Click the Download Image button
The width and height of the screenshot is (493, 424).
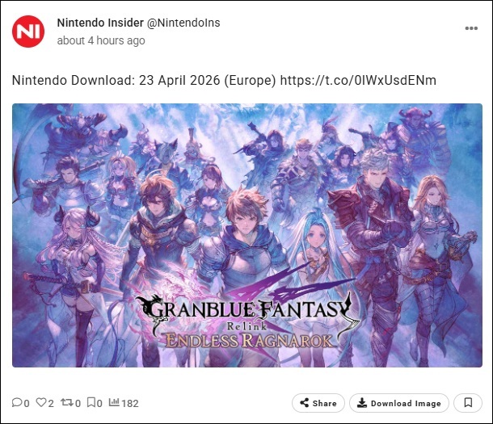pyautogui.click(x=399, y=403)
